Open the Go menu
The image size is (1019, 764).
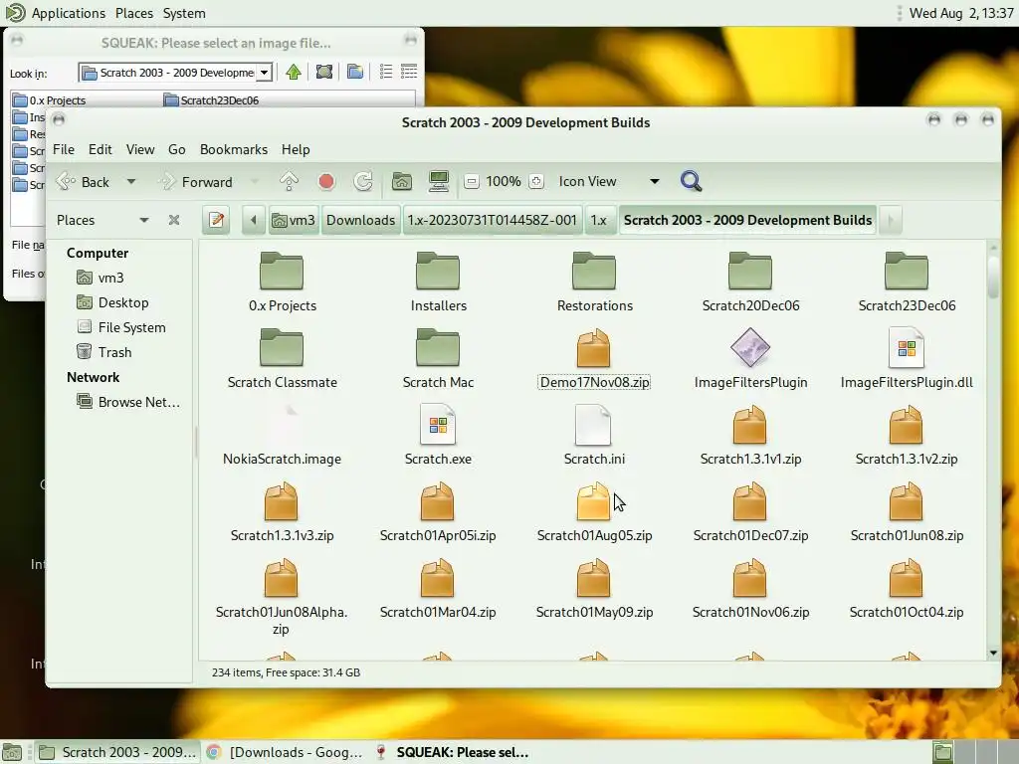[177, 149]
